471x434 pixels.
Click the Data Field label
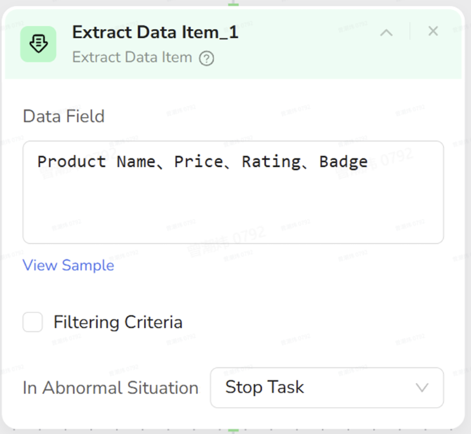[63, 117]
